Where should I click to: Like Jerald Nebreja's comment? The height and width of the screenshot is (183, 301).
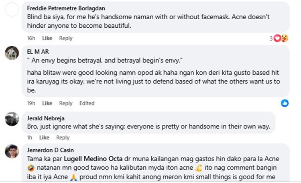(44, 138)
